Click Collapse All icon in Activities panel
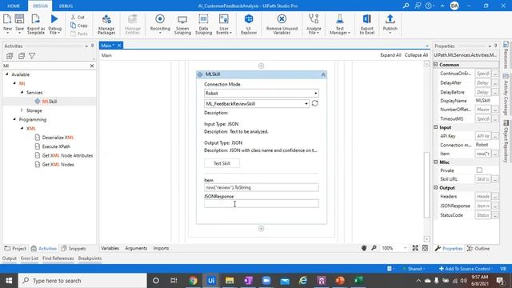The width and height of the screenshot is (512, 288). point(22,56)
